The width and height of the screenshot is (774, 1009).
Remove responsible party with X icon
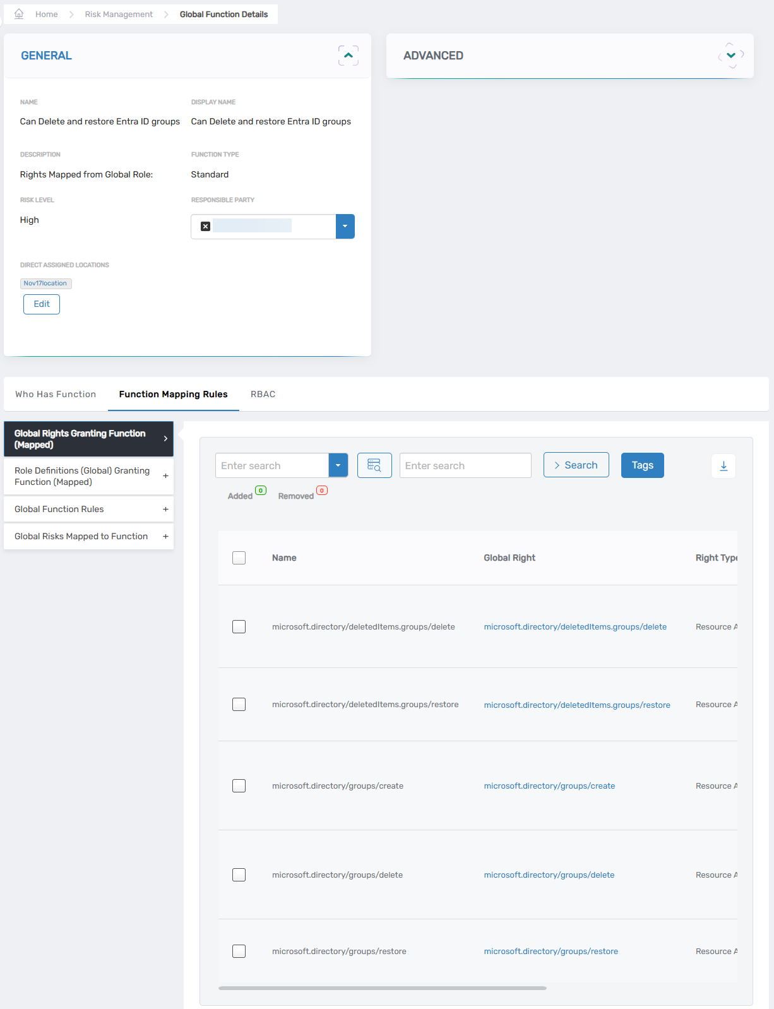205,226
